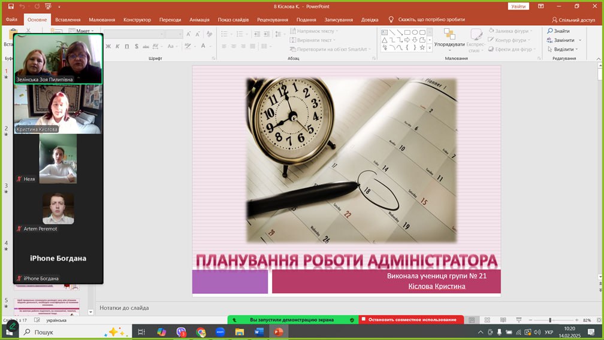
Task: Click the strikethrough formatting icon
Action: point(145,46)
